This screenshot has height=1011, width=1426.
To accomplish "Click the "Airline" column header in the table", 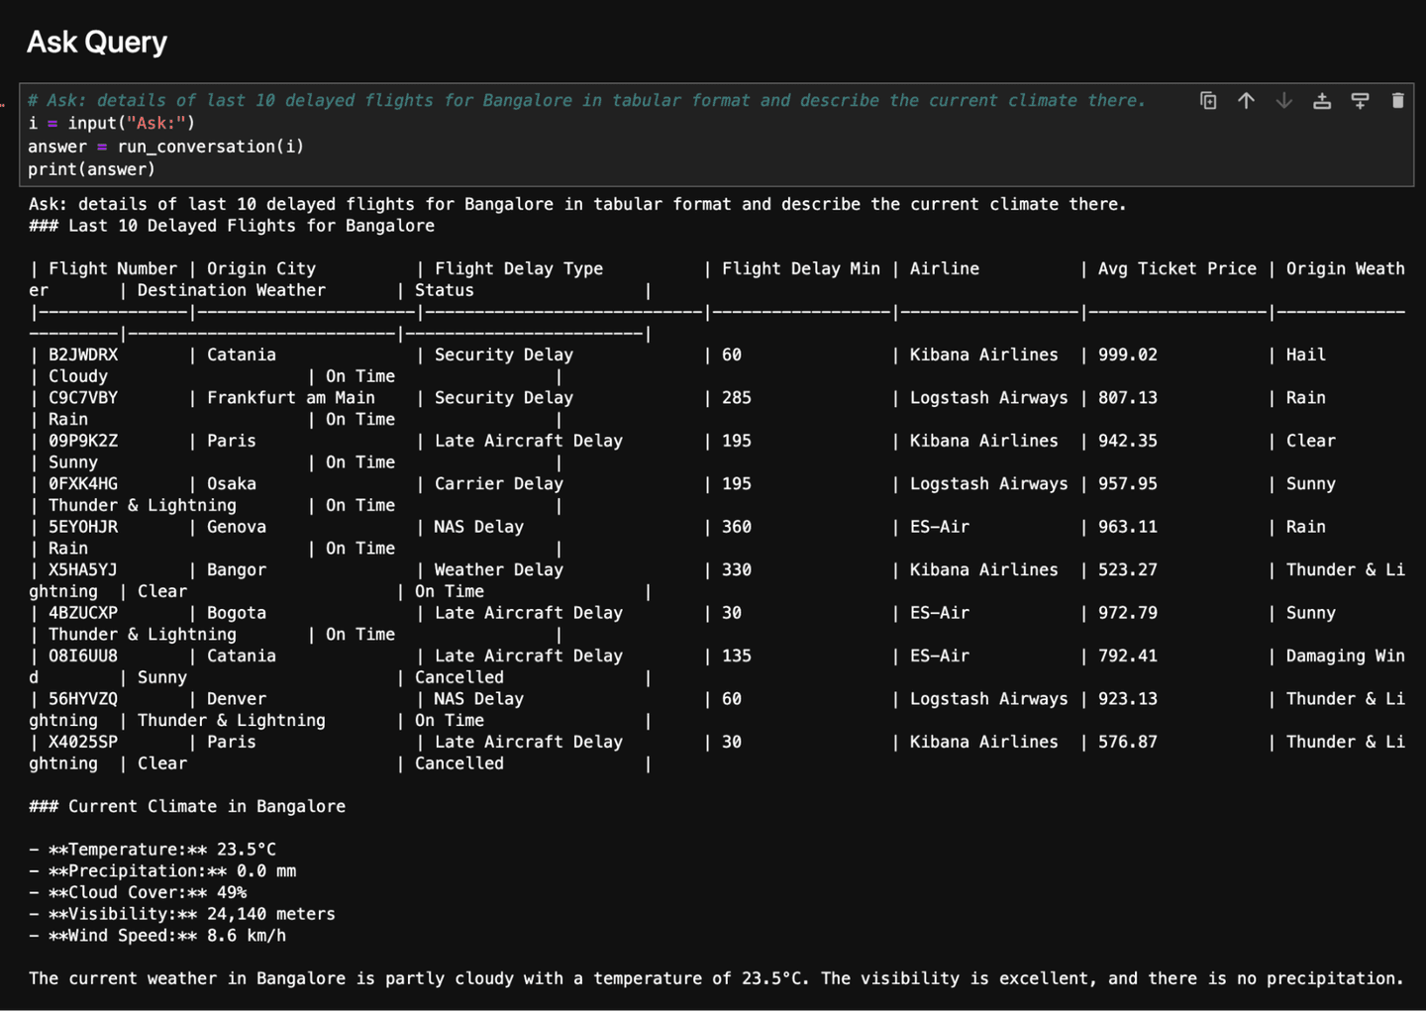I will click(944, 268).
